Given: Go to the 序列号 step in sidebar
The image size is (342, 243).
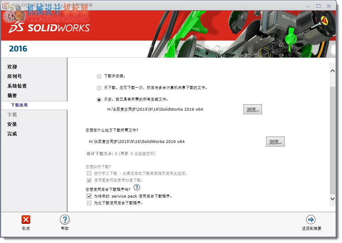Looking at the screenshot, I should point(15,76).
